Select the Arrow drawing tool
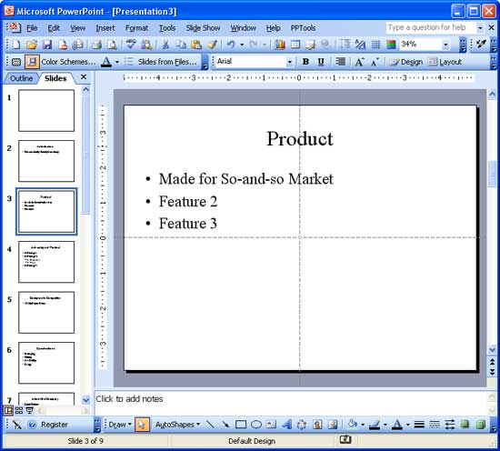The width and height of the screenshot is (500, 451). [225, 425]
